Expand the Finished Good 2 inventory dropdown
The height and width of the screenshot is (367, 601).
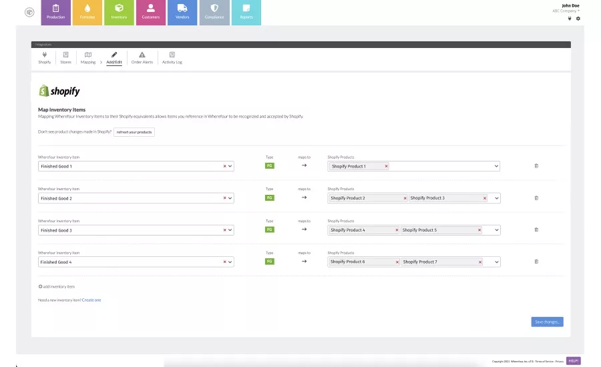[x=230, y=198]
